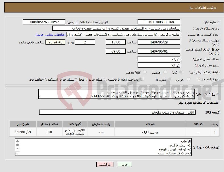Viewport: 224px width, 172px height.
Task: Click the buyer notes scroll up arrow
Action: [17, 141]
